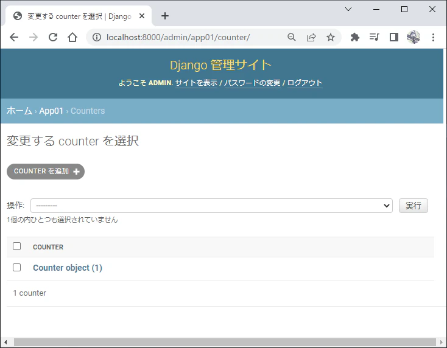Viewport: 447px width, 348px height.
Task: Click the horizontal scrollbar track
Action: point(225,342)
